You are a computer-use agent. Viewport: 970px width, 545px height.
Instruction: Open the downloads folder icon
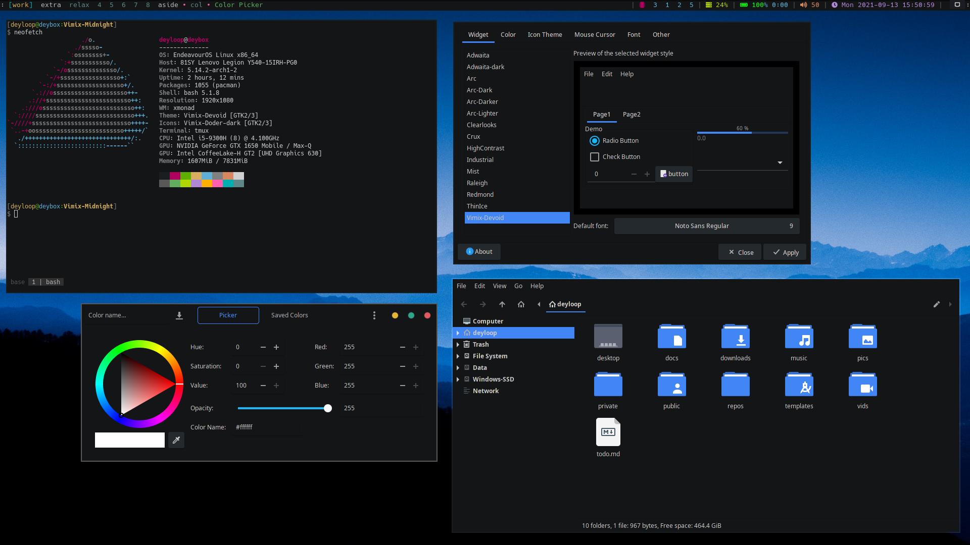tap(735, 337)
